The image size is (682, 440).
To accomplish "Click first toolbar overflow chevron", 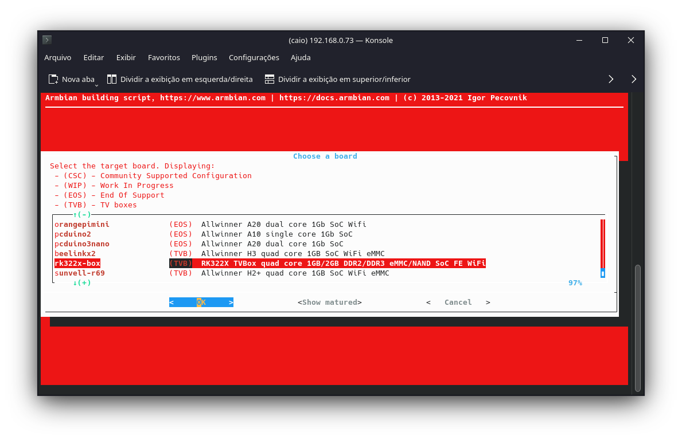I will (611, 79).
